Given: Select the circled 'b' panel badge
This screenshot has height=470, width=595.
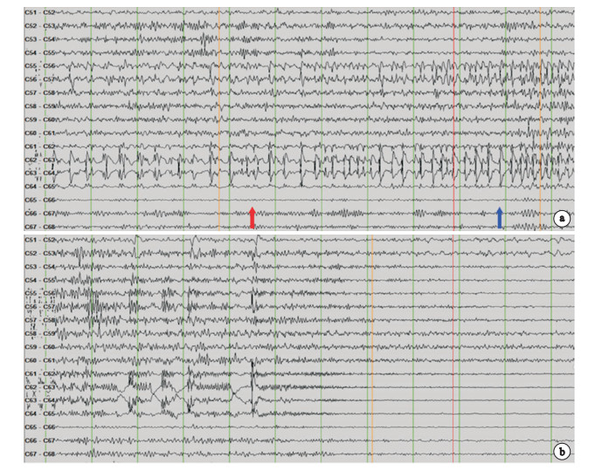Looking at the screenshot, I should point(563,451).
